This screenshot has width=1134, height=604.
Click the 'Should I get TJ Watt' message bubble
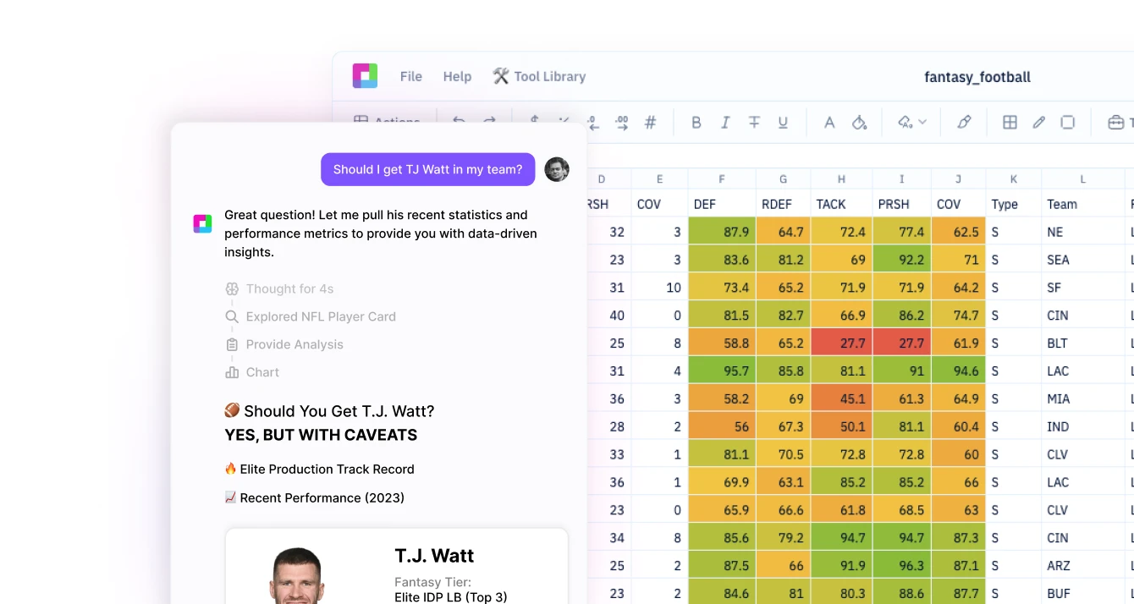pos(428,169)
